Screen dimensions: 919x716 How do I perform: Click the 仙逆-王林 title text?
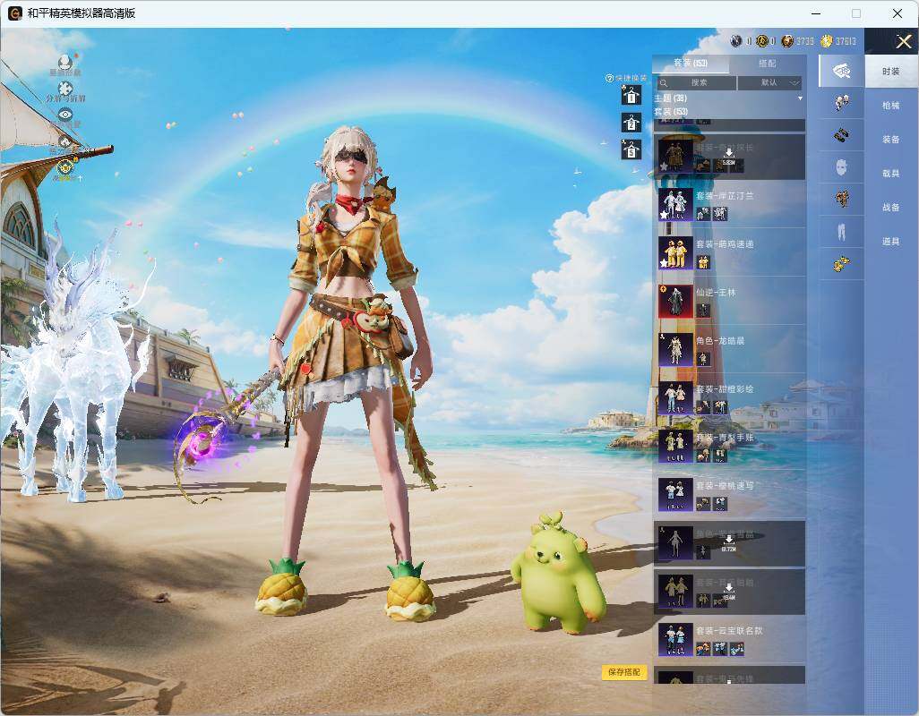(x=717, y=292)
